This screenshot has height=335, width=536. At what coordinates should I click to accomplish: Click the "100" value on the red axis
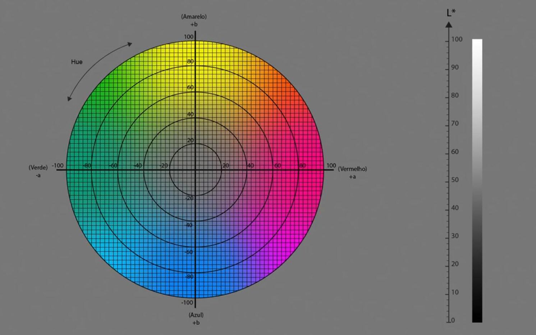(331, 166)
